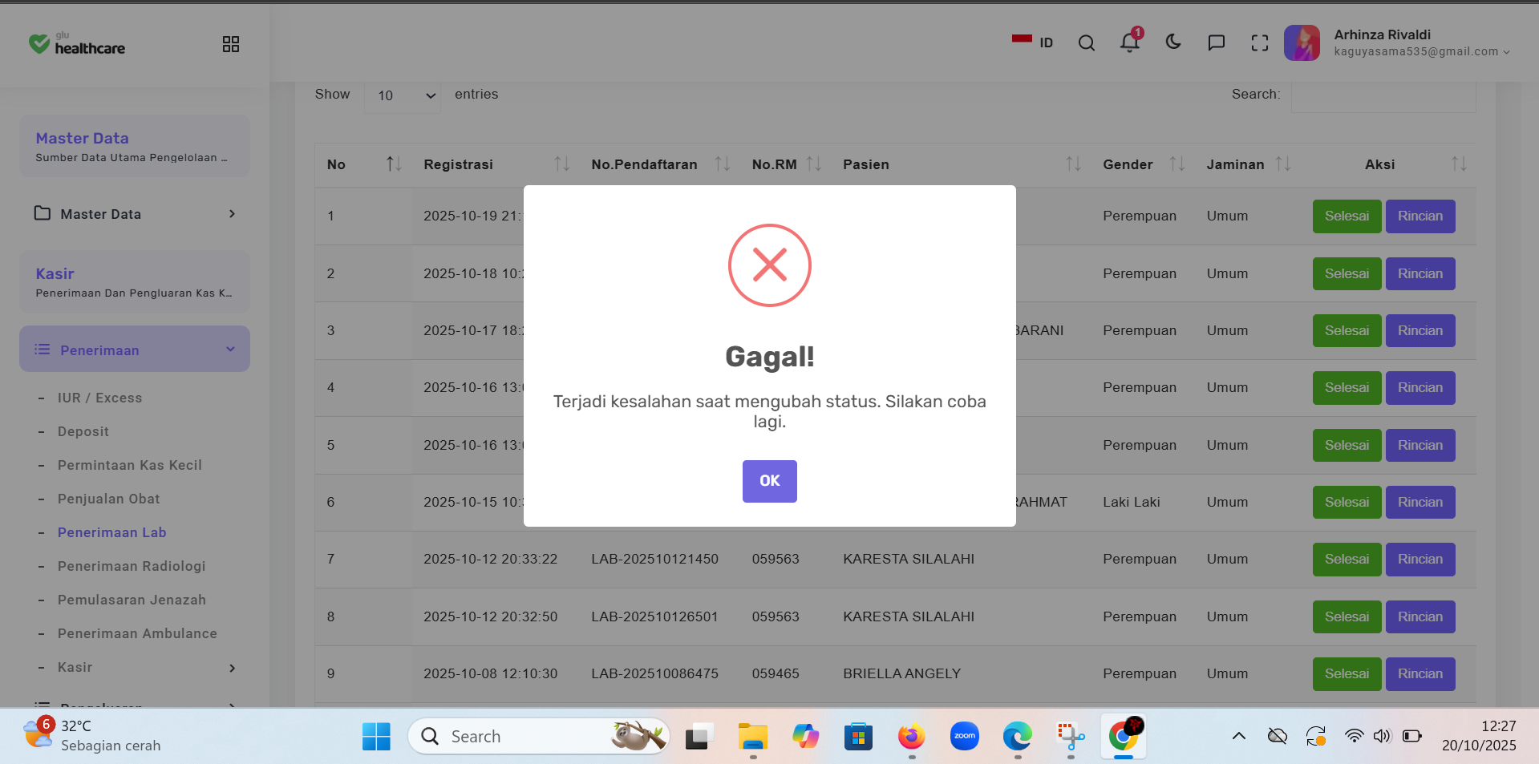Open Pemulasaran Jenazah menu item
This screenshot has height=764, width=1539.
(132, 600)
